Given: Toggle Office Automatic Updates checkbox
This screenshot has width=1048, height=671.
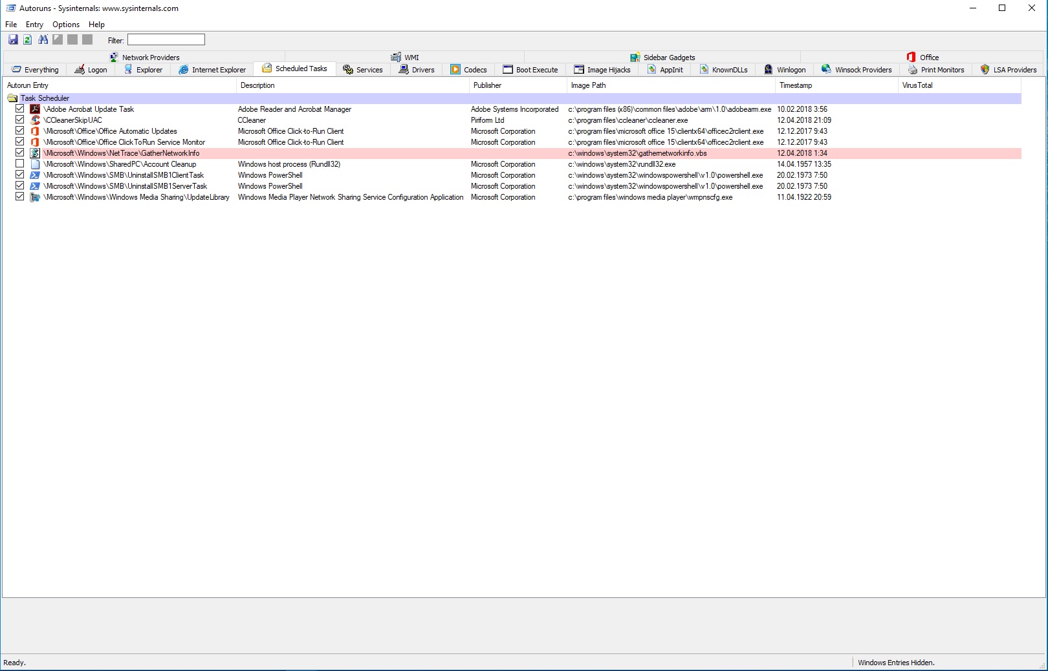Looking at the screenshot, I should pos(20,131).
